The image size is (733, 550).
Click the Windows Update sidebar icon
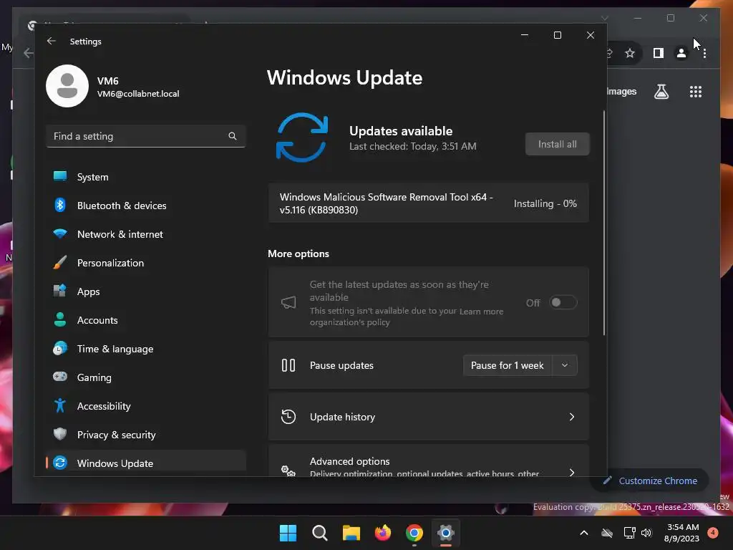(x=60, y=463)
